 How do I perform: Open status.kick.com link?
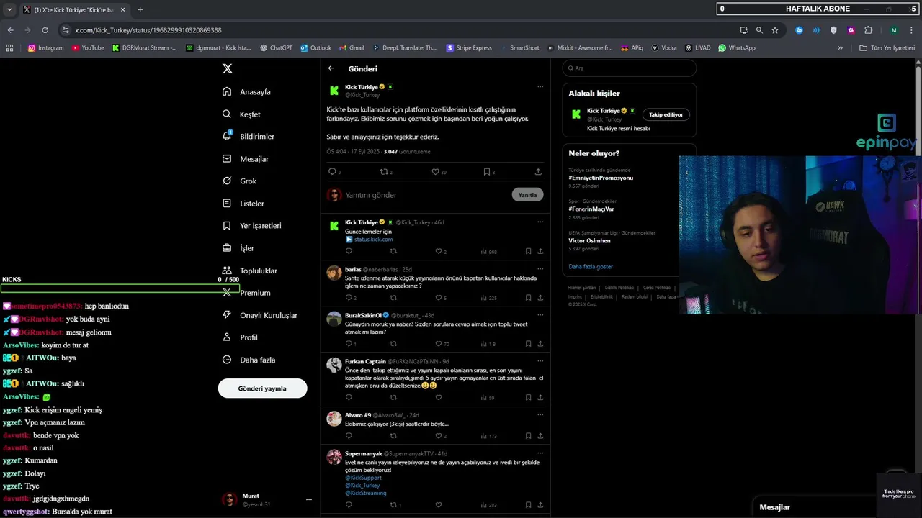coord(373,240)
